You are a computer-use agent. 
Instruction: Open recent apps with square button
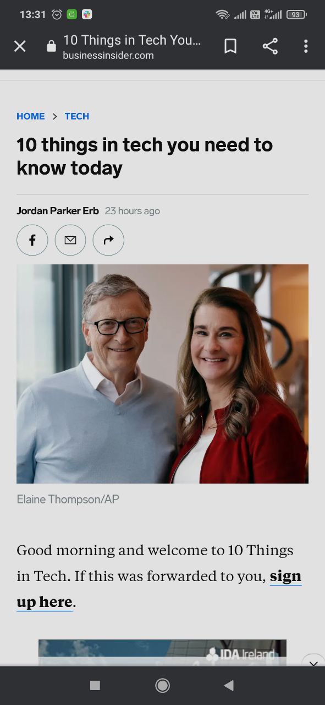[95, 685]
